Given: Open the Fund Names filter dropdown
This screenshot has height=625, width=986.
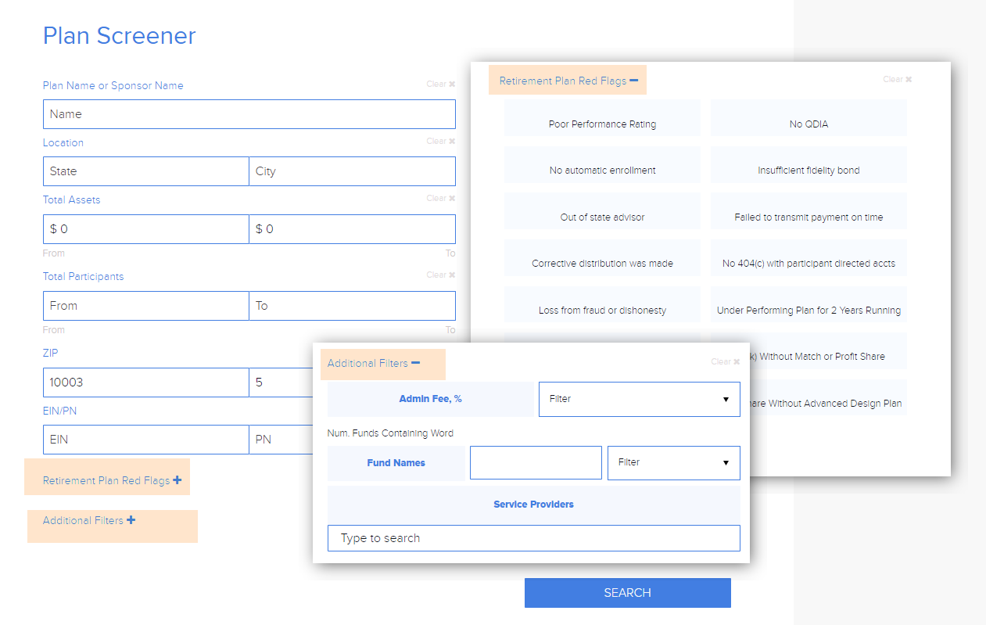Looking at the screenshot, I should pyautogui.click(x=673, y=463).
